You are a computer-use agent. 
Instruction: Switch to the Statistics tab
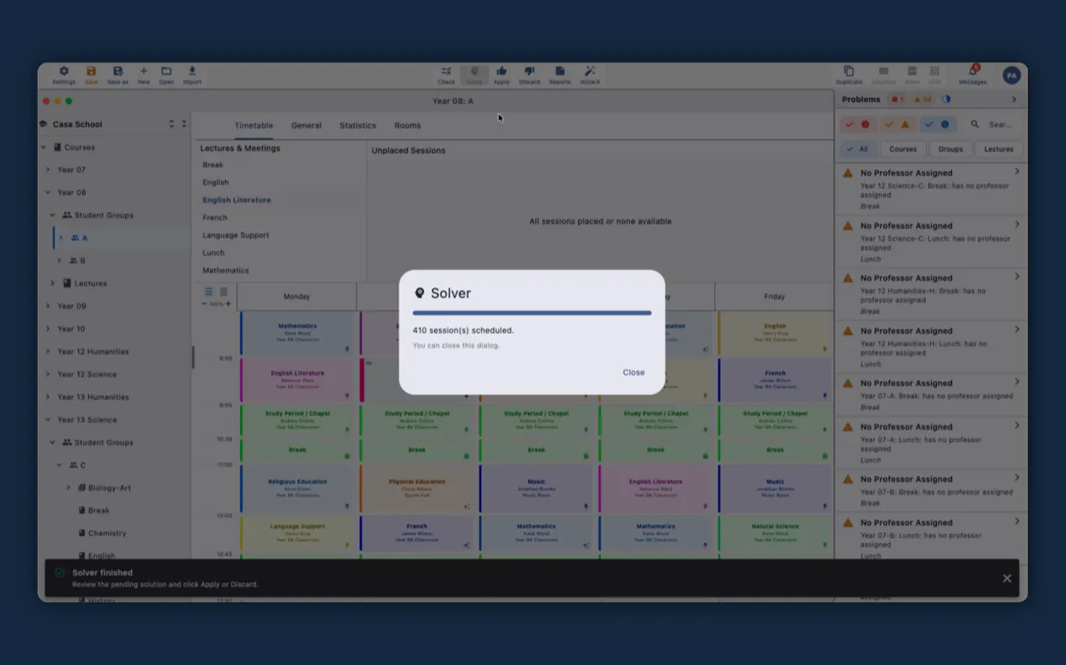(358, 126)
